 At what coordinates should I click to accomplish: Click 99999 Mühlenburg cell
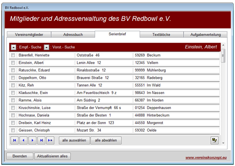176,70
